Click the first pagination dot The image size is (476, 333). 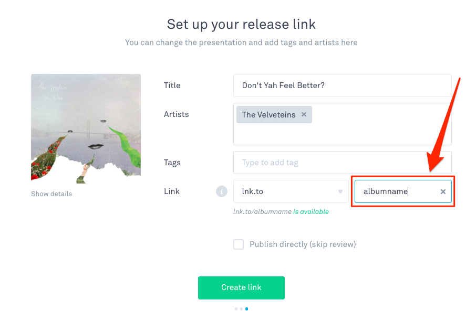(x=236, y=309)
